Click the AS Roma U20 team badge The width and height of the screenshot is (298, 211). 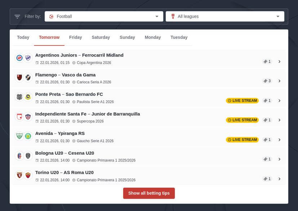point(28,175)
